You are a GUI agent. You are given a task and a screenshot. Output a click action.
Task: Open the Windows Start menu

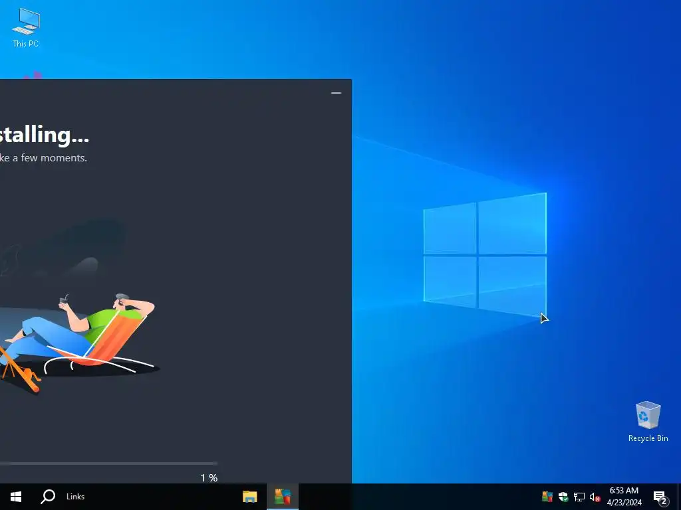tap(16, 497)
